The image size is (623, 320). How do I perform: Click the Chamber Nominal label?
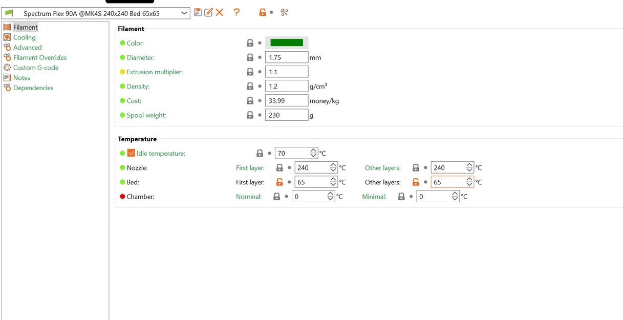click(249, 197)
